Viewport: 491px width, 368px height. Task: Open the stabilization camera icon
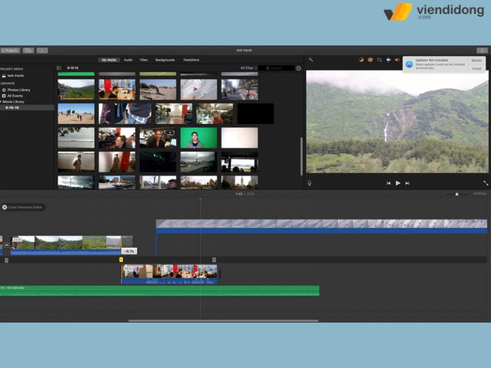[388, 60]
